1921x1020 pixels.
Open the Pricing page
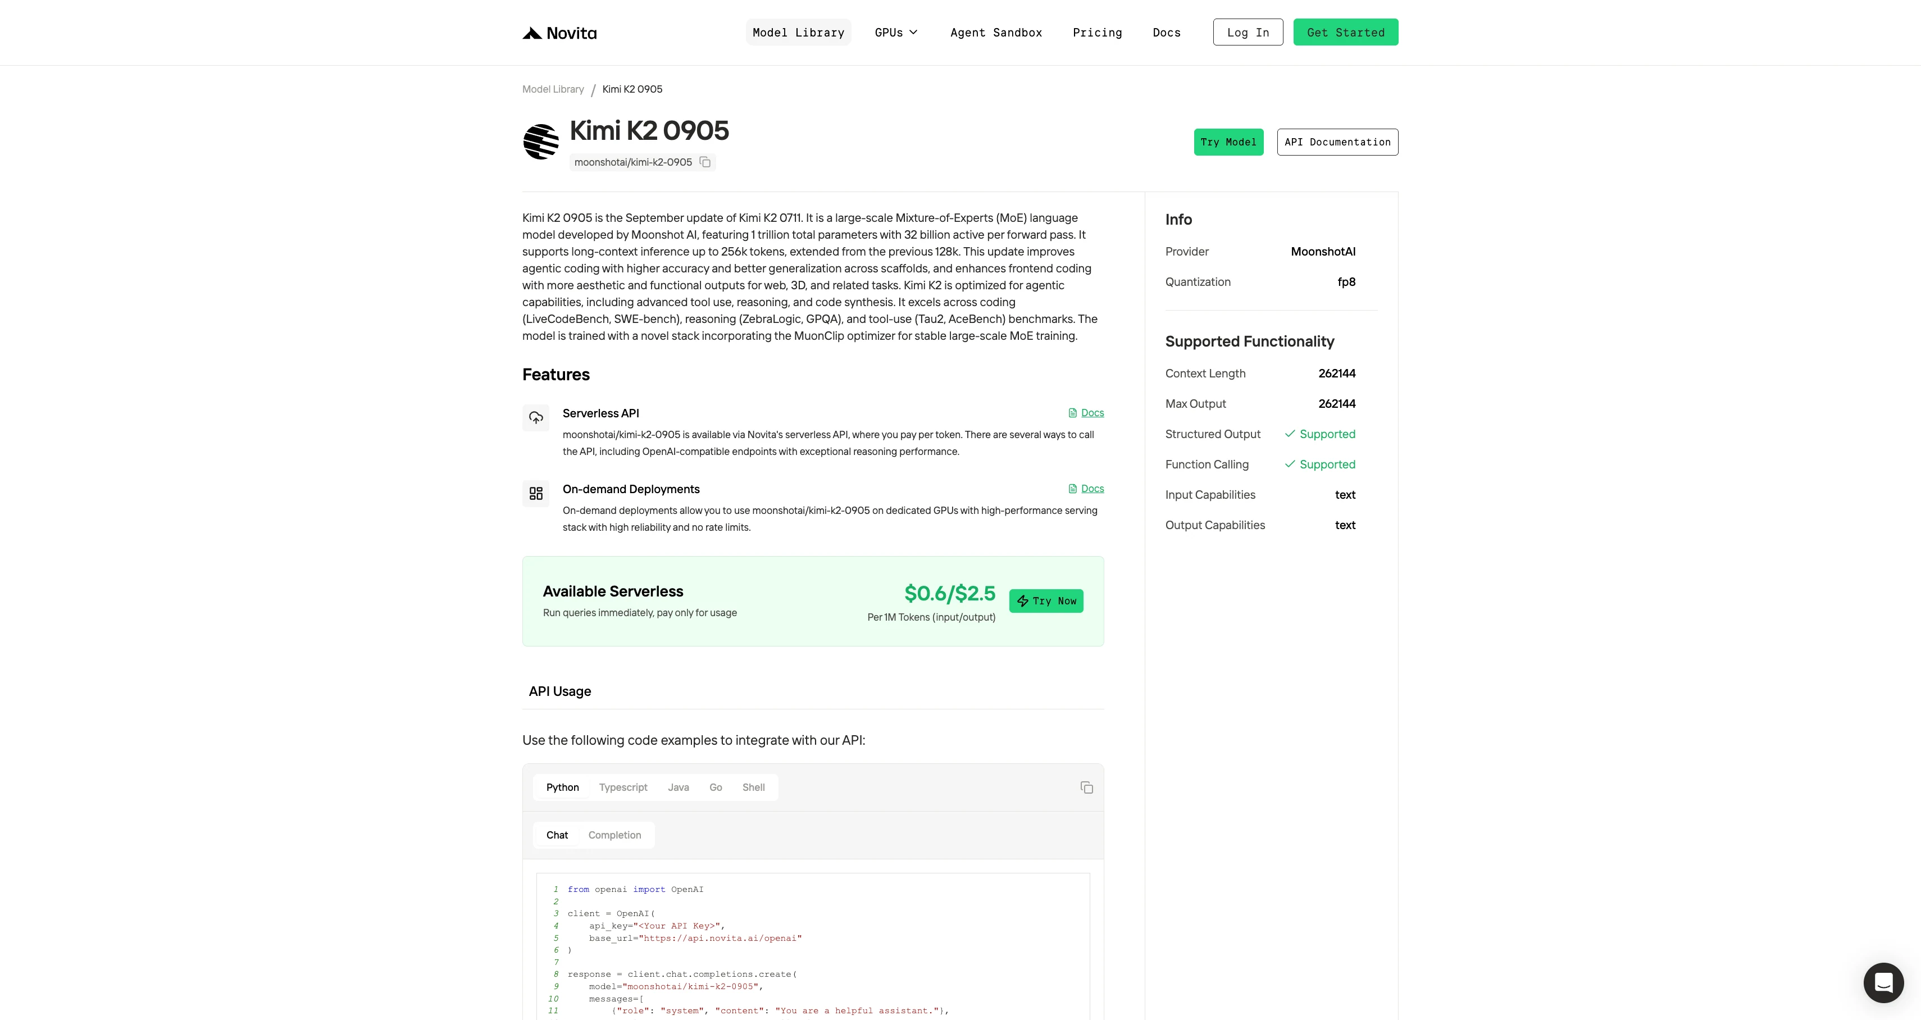[1097, 32]
